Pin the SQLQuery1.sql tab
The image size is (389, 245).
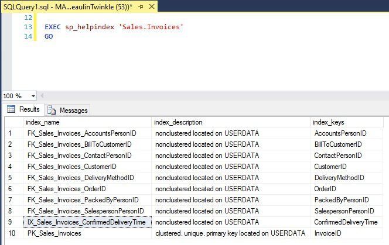141,7
